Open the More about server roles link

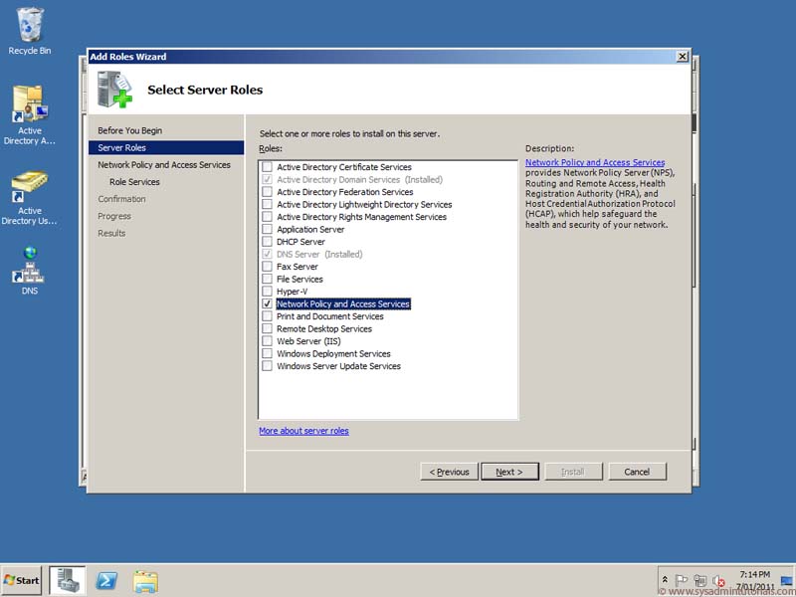303,431
